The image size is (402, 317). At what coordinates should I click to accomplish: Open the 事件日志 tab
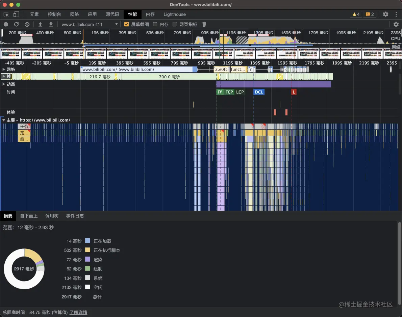pos(75,216)
